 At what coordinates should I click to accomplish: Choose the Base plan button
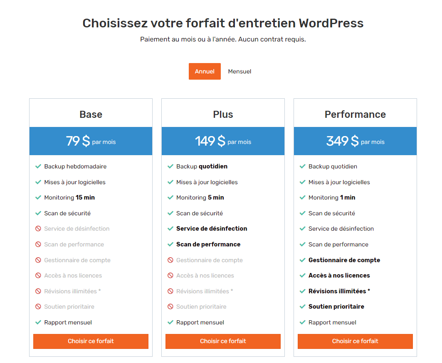(91, 341)
